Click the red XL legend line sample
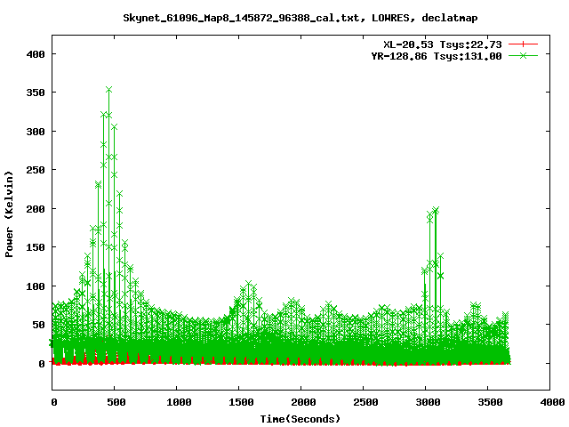Viewport: 569px width, 427px height. [524, 43]
